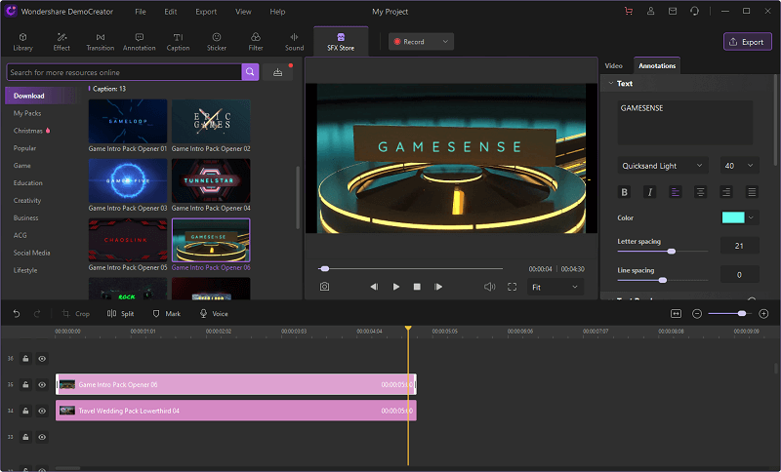
Task: Toggle bold text formatting
Action: click(x=625, y=192)
